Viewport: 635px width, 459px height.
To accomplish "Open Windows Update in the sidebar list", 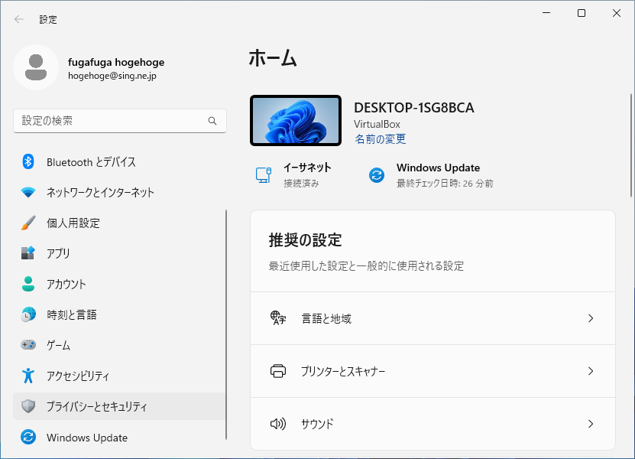I will [x=87, y=438].
